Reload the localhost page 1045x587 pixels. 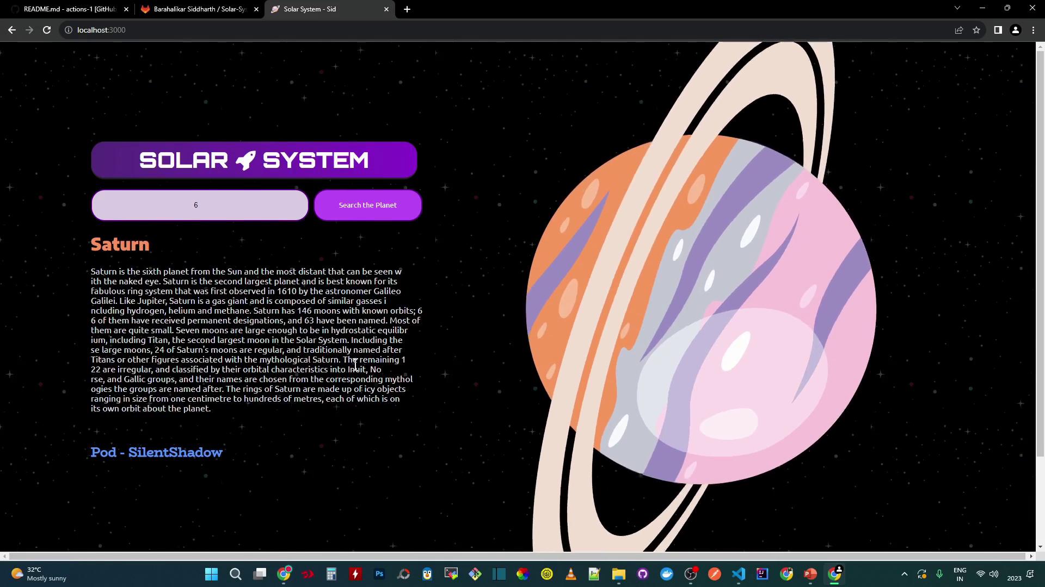(47, 30)
